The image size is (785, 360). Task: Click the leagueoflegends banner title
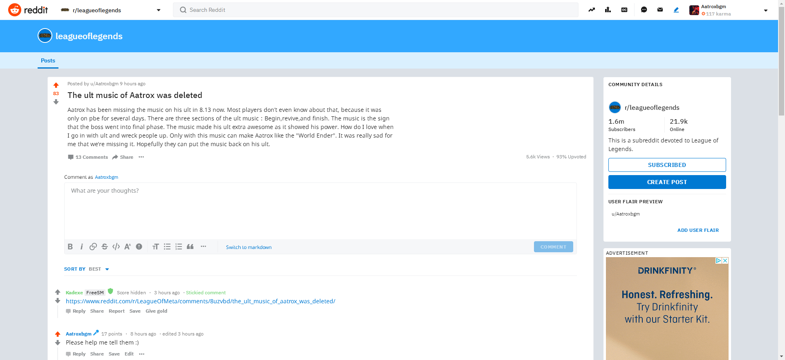[x=89, y=36]
